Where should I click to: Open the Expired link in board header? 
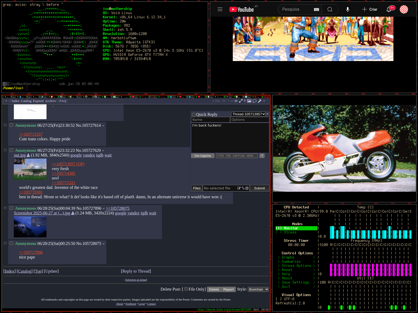[38, 101]
